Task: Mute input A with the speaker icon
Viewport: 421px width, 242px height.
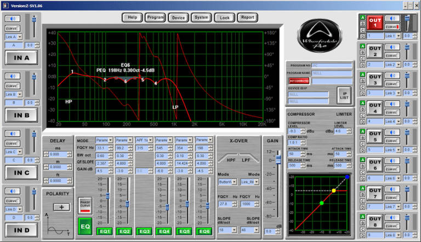Action: click(13, 19)
